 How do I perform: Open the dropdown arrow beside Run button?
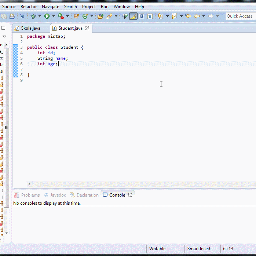54,16
